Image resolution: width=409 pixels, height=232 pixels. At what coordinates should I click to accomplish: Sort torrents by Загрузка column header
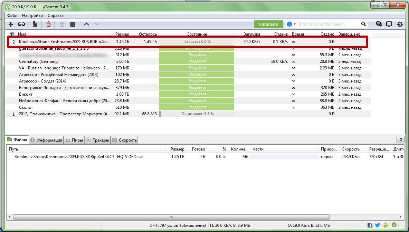click(x=252, y=34)
